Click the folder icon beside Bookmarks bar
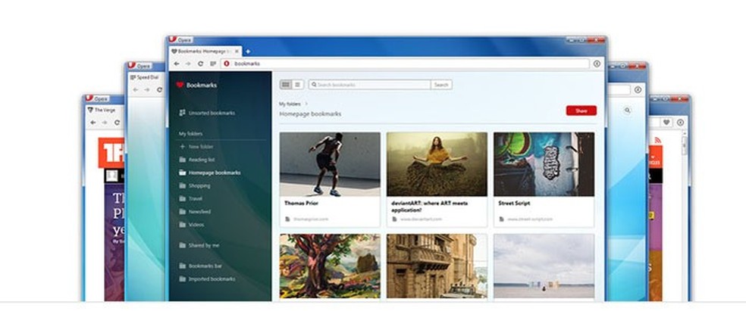The image size is (746, 311). (182, 266)
